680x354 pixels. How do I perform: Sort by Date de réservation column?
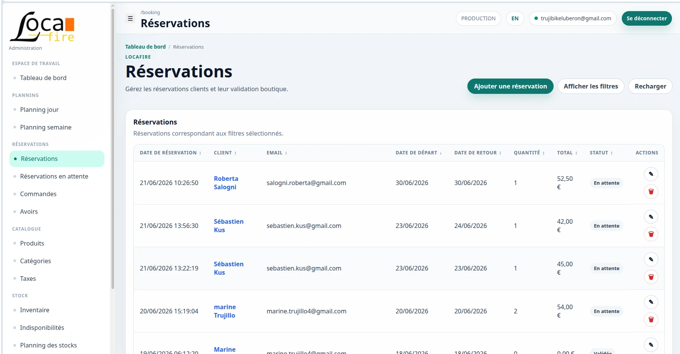click(170, 152)
